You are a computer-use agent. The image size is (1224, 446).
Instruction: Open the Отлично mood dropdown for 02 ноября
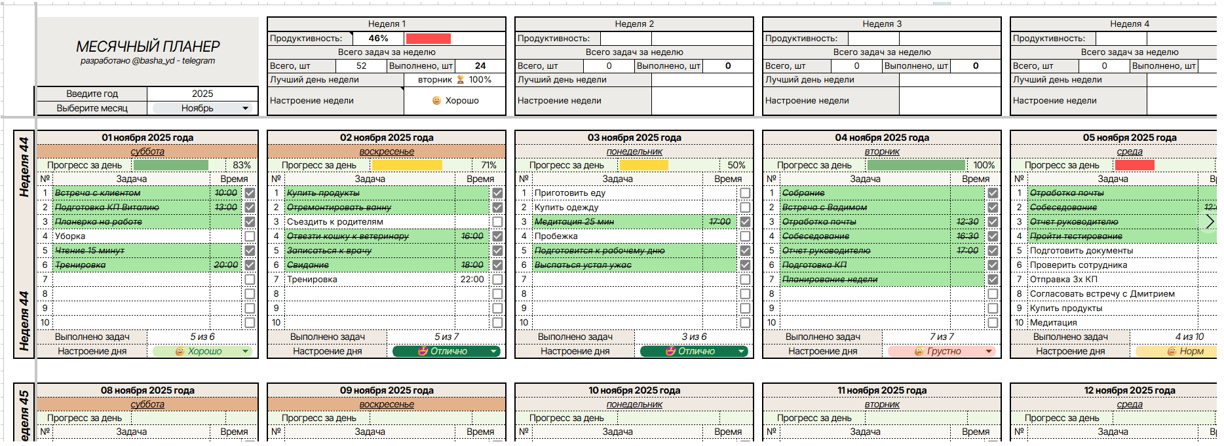(446, 352)
